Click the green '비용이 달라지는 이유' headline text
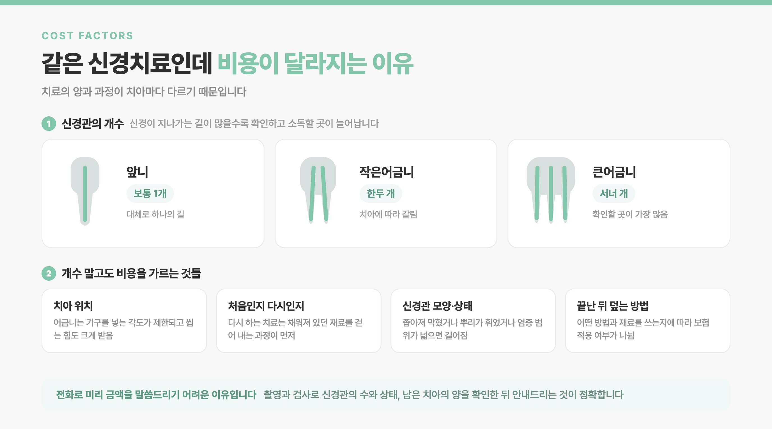The width and height of the screenshot is (772, 429). click(315, 63)
